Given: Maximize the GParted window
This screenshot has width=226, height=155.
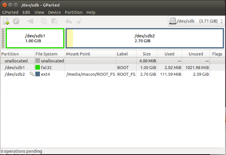Looking at the screenshot, I should [x=16, y=5].
